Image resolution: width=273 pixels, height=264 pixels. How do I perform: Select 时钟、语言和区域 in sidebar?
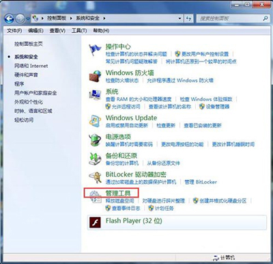[33, 111]
